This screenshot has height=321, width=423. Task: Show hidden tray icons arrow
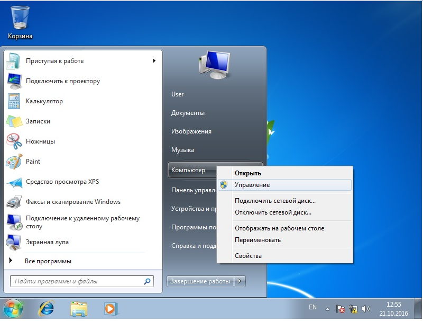click(x=327, y=309)
